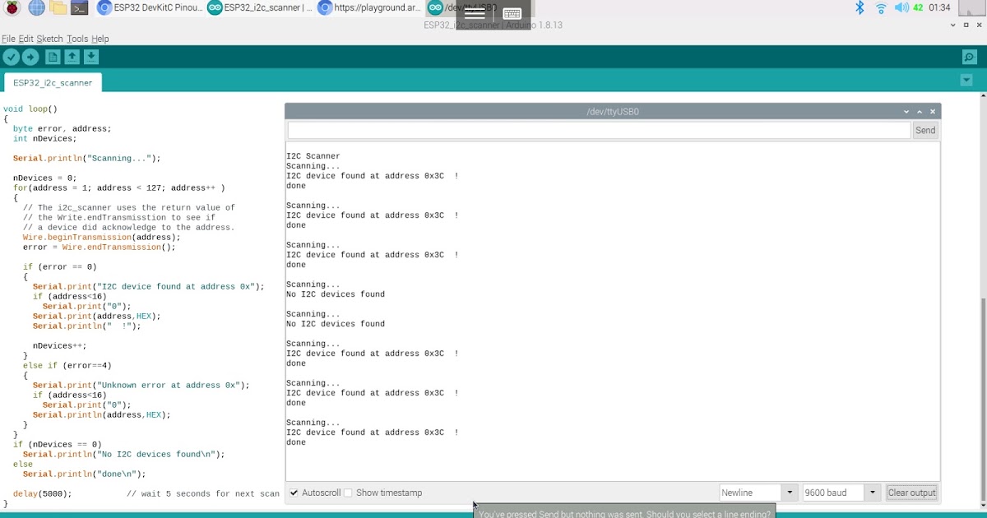The width and height of the screenshot is (987, 518).
Task: Save the sketch with the save icon
Action: tap(91, 57)
